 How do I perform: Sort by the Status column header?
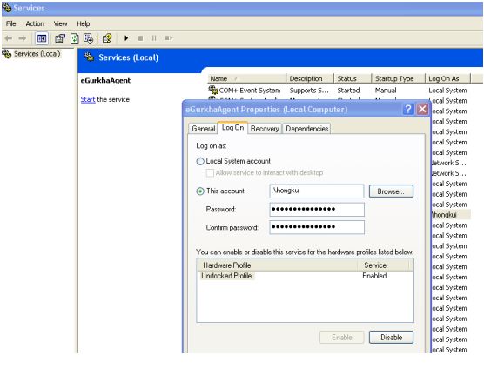[353, 78]
